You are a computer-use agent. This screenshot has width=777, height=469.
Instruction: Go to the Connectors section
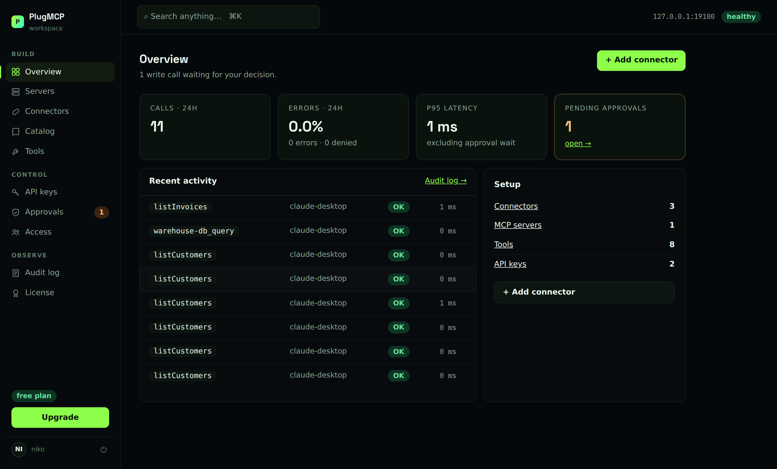tap(60, 112)
